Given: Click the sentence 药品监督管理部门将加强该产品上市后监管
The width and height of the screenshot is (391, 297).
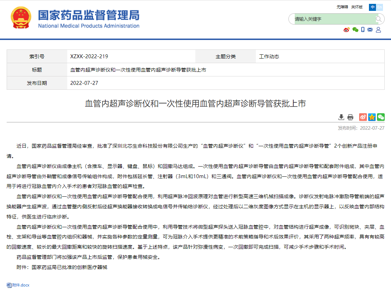Looking at the screenshot, I should coord(88,257).
